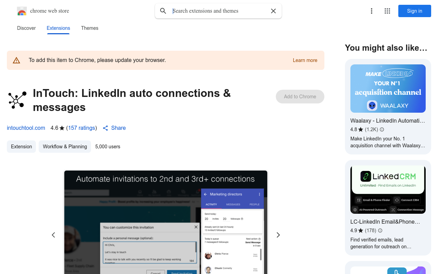Click the 4.6 star rating text
This screenshot has height=274, width=438.
[57, 128]
